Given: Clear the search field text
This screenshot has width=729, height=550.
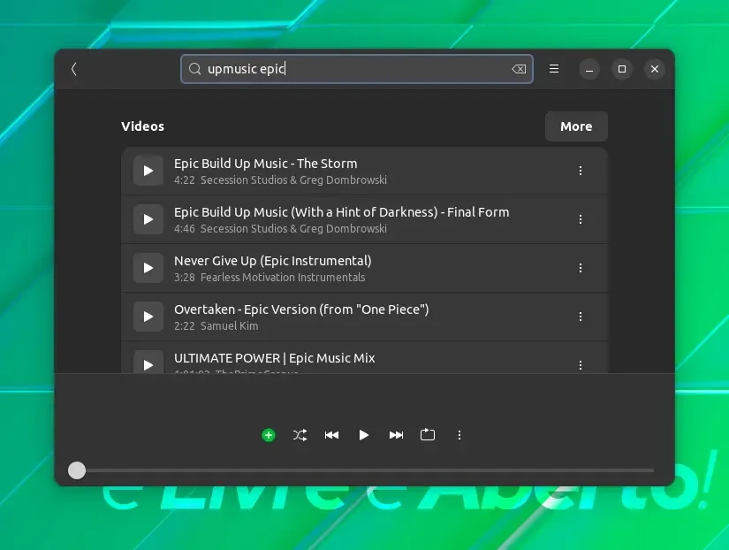Looking at the screenshot, I should tap(519, 69).
